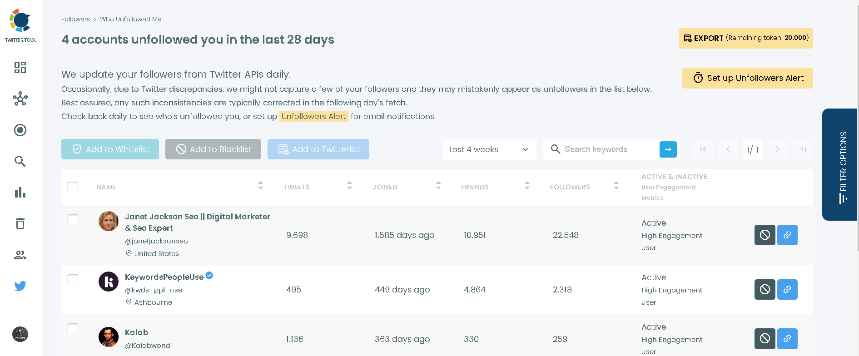
Task: Check the select-all checkbox in table header
Action: coord(73,187)
